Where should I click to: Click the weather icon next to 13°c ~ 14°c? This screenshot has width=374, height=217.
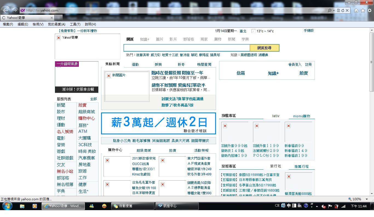pyautogui.click(x=254, y=31)
